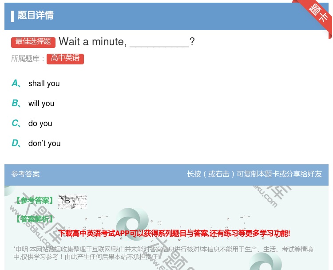The width and height of the screenshot is (333, 270).
Task: Click the 题卡 corner ribbon
Action: pos(318,14)
